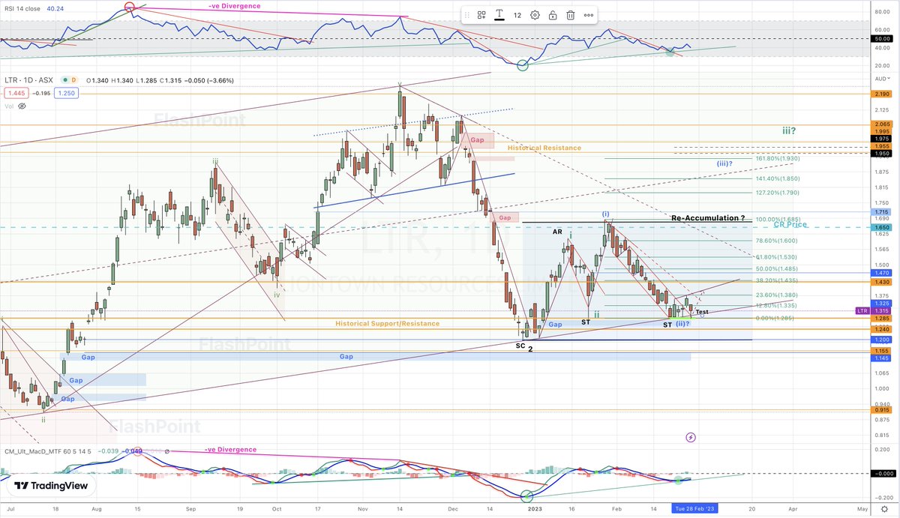This screenshot has height=518, width=900.
Task: Click the 'iii?' green wave label
Action: click(788, 130)
